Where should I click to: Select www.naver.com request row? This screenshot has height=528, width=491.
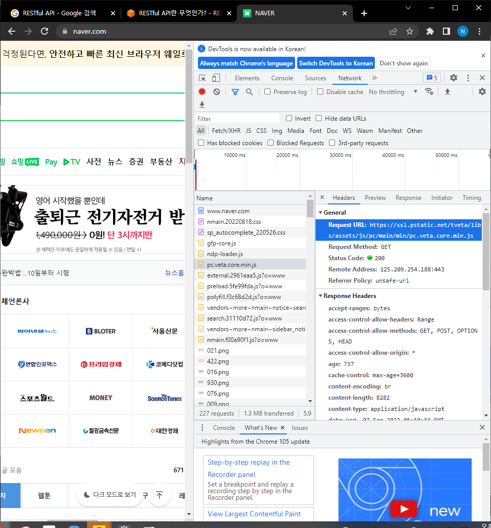point(250,211)
